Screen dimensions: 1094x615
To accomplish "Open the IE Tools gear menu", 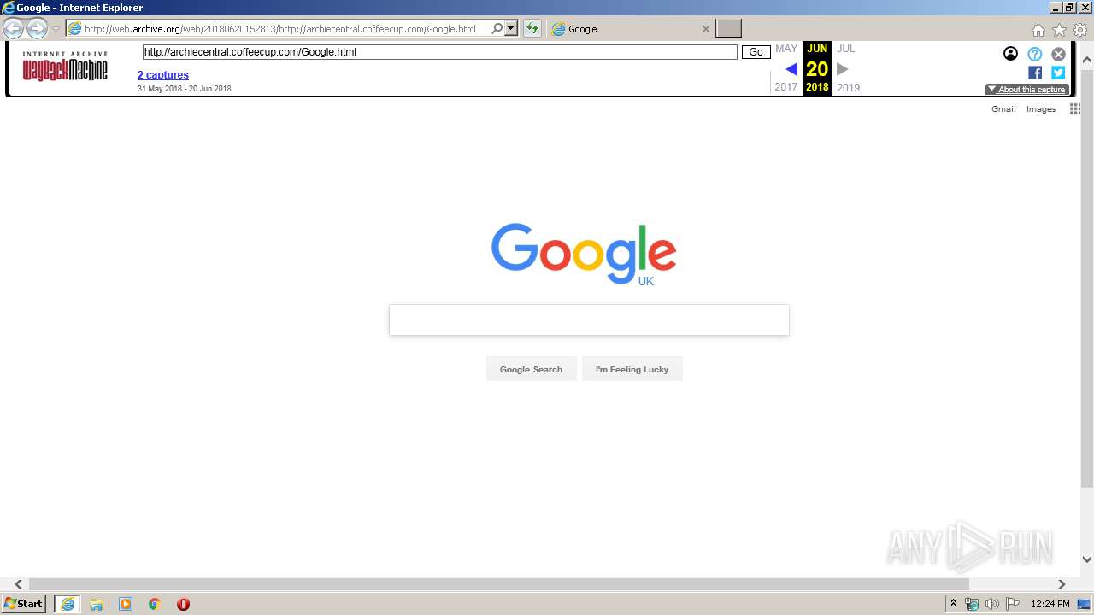I will (1080, 30).
